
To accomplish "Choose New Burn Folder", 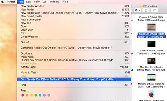I will pos(74,20).
